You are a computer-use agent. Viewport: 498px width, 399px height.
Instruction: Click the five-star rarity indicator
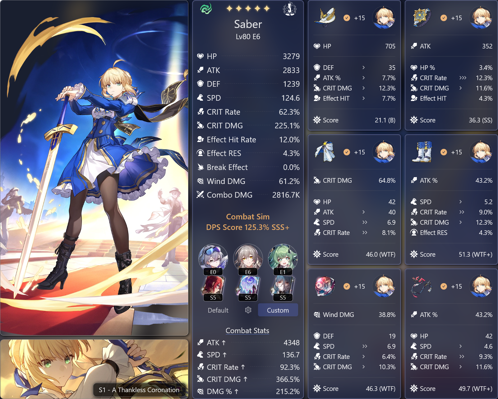tap(248, 8)
